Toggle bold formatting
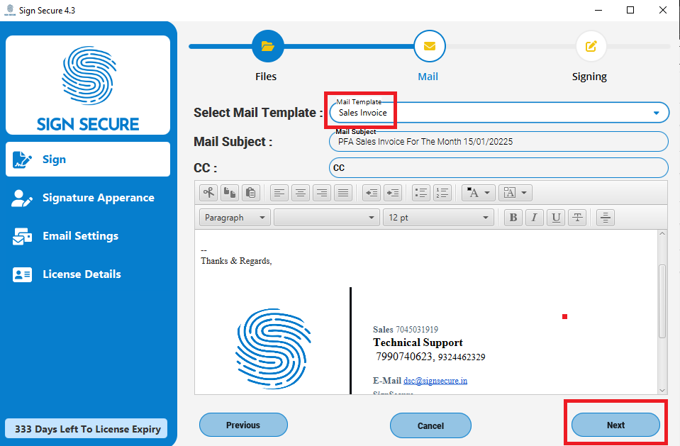The width and height of the screenshot is (680, 446). pyautogui.click(x=513, y=218)
